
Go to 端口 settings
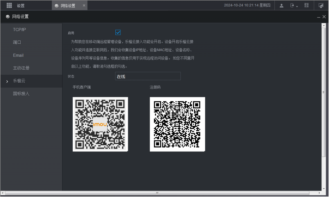17,42
